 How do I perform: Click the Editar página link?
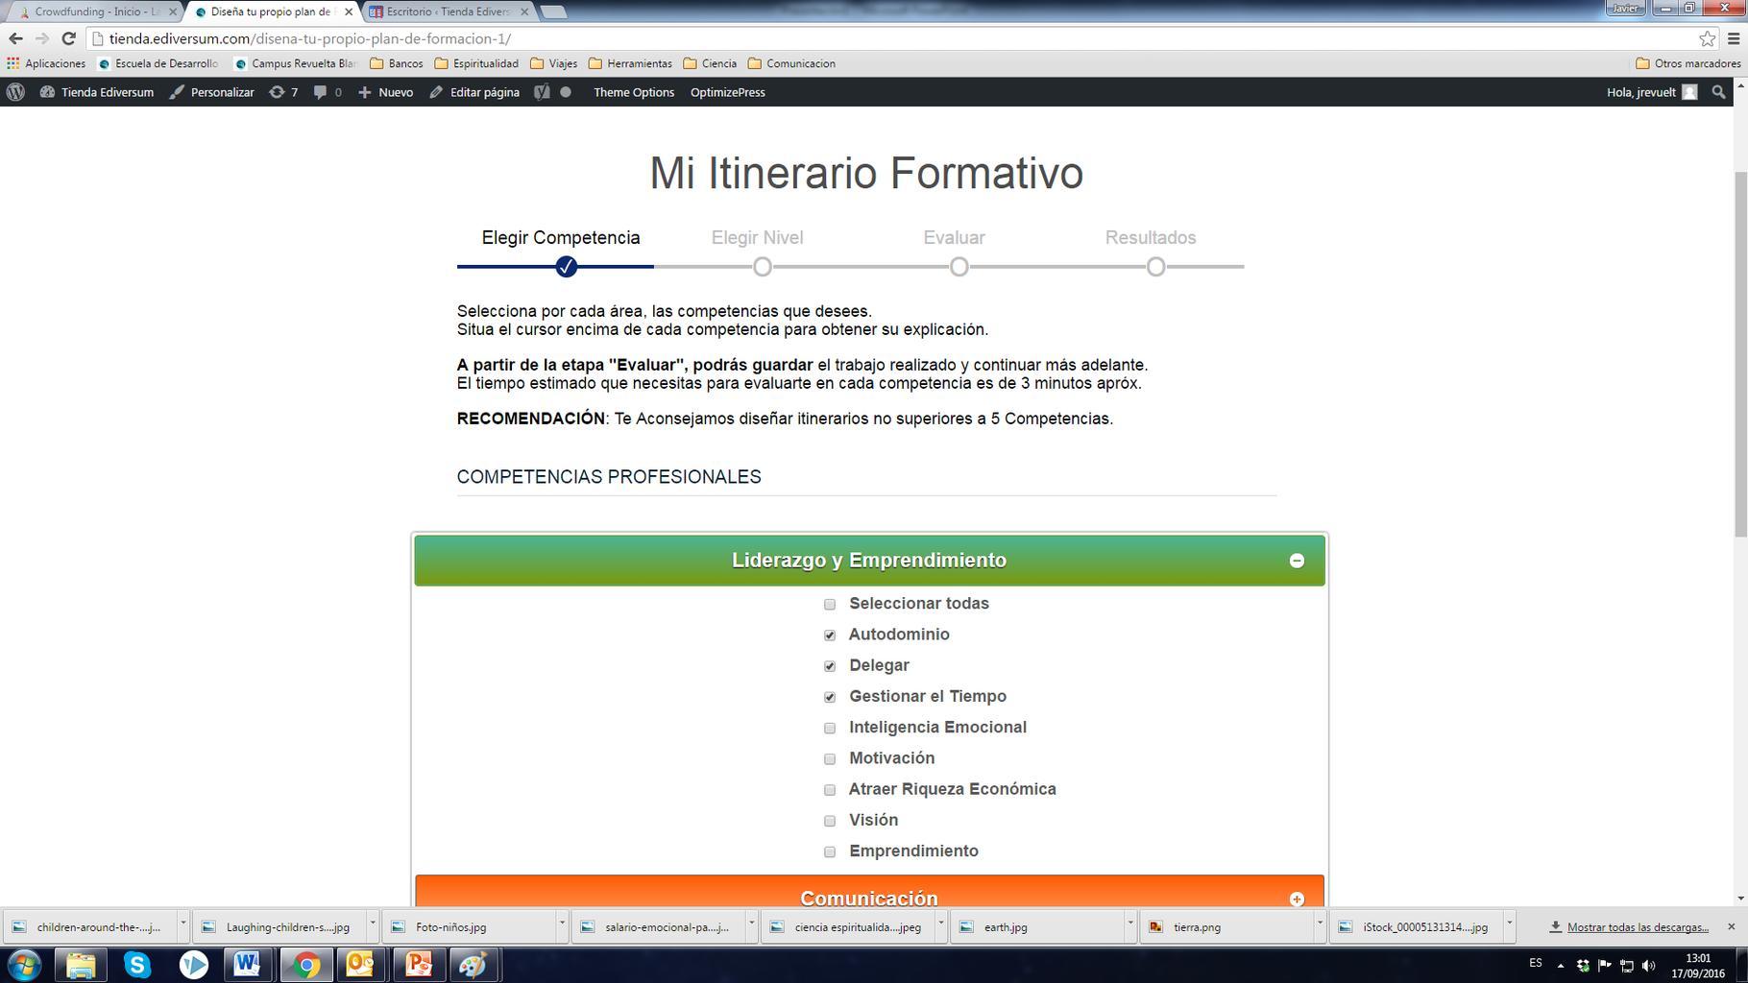(475, 92)
